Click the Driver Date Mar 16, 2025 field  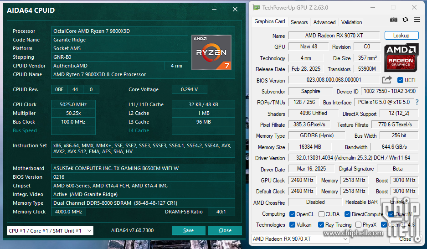(x=311, y=169)
